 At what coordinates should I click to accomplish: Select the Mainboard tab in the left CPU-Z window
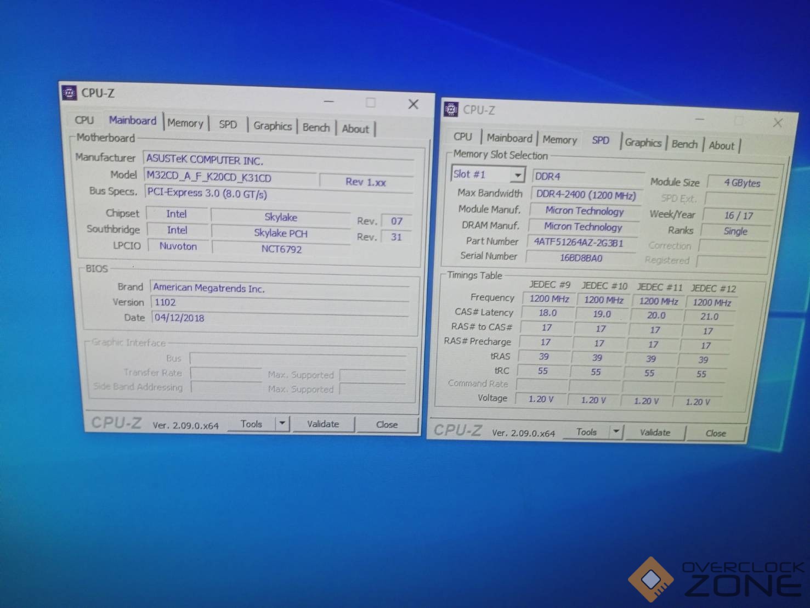[132, 120]
